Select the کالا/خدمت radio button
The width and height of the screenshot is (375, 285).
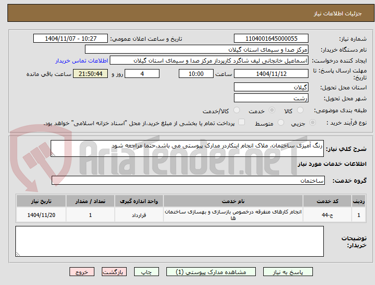(x=236, y=110)
